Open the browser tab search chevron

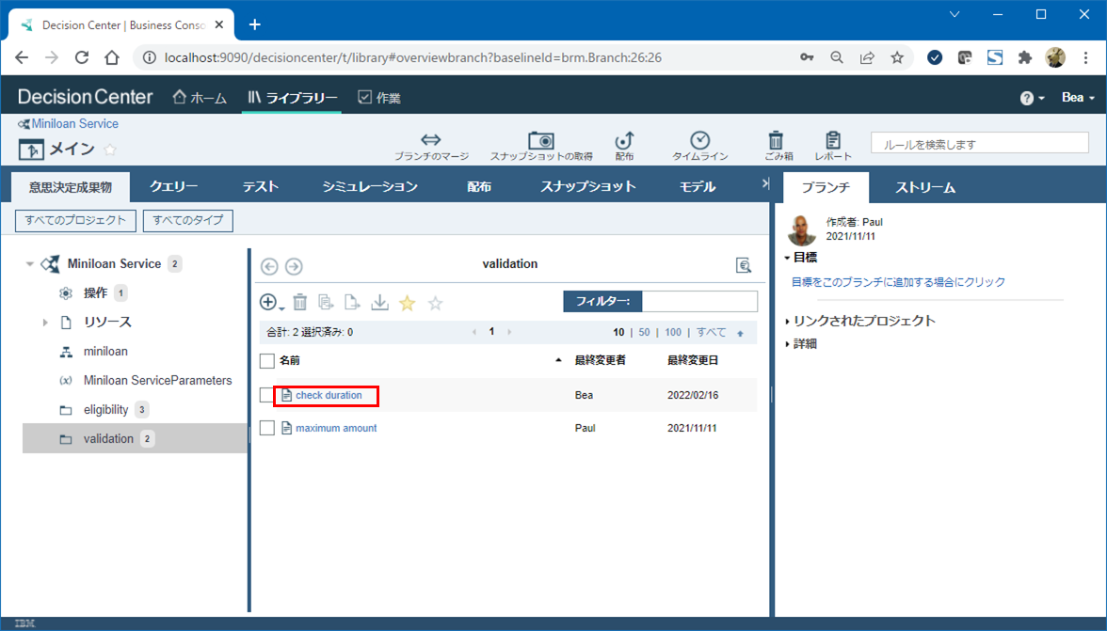tap(955, 15)
